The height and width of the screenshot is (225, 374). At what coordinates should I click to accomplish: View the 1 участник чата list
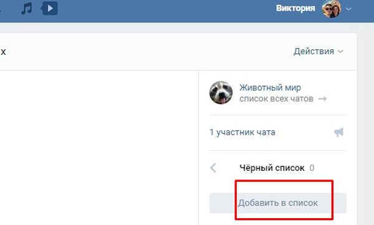[x=242, y=132]
